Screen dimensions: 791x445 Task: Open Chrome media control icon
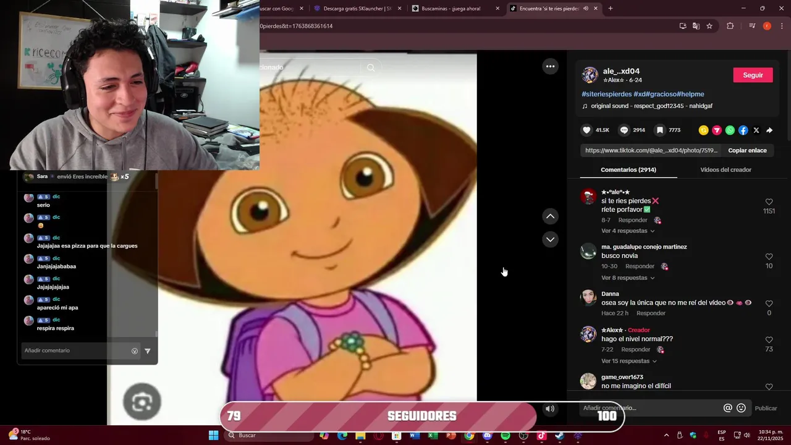[752, 26]
